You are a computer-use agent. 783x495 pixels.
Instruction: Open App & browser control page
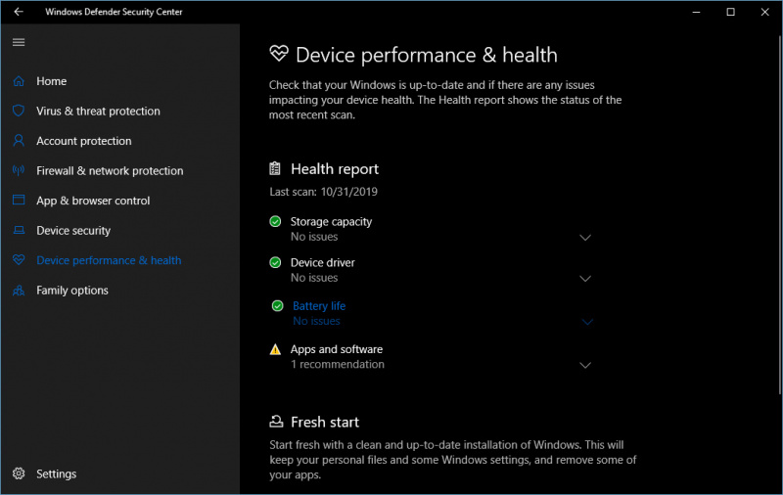[93, 201]
